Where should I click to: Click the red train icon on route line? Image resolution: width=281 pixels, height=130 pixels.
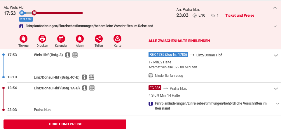[x=34, y=13]
